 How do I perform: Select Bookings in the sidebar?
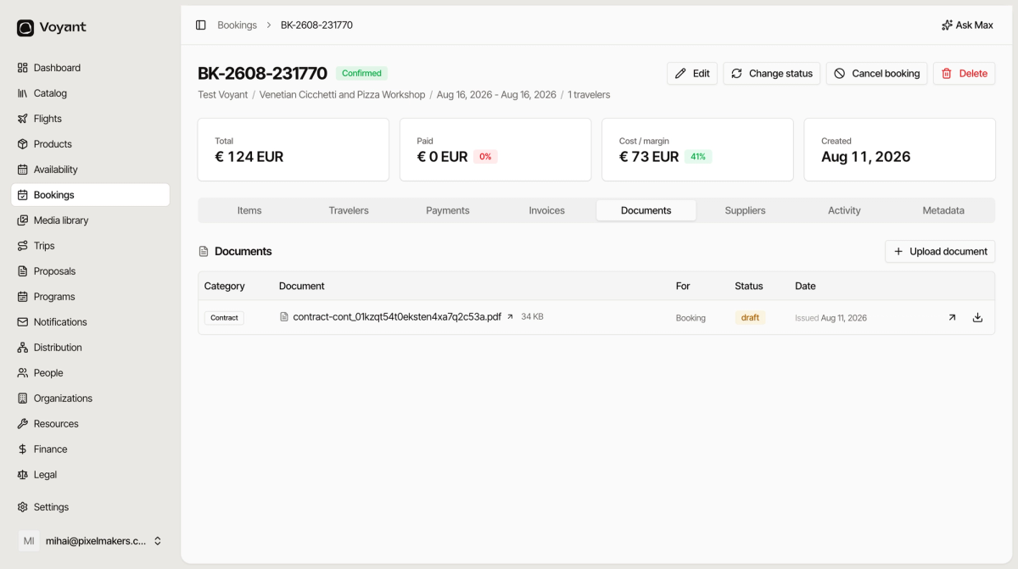(90, 195)
